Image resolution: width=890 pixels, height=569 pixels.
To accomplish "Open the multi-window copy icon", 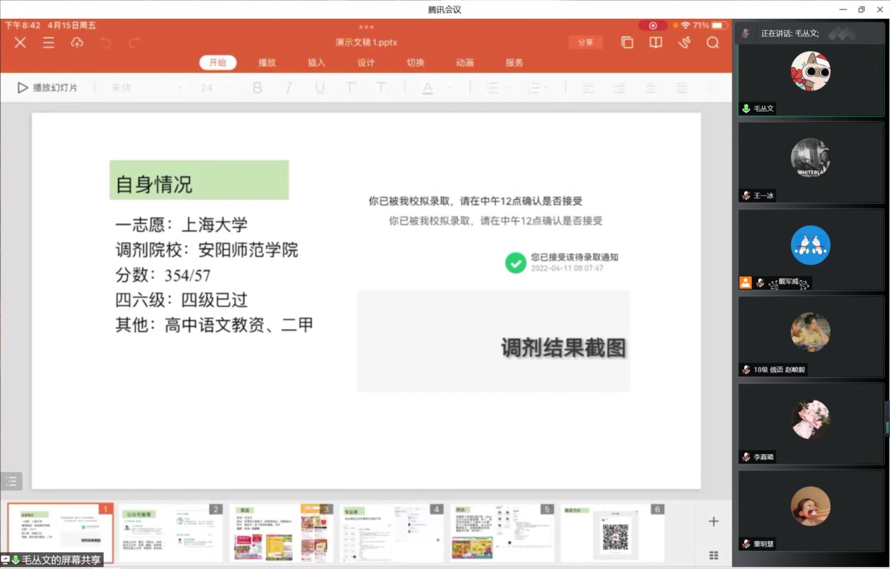I will point(627,43).
